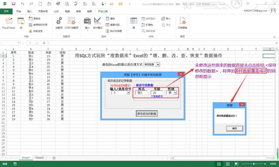Screen dimensions: 279x167
Task: Click the zoom slider handle
Action: click(254, 164)
